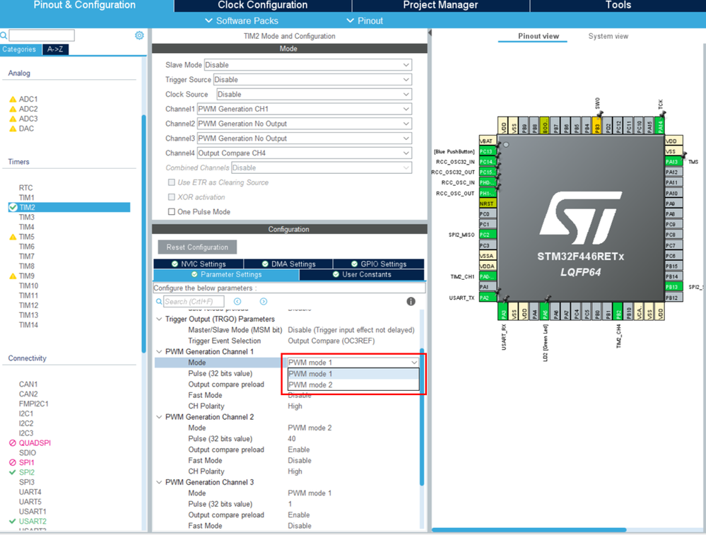Focus the peripheral search field

[x=42, y=35]
